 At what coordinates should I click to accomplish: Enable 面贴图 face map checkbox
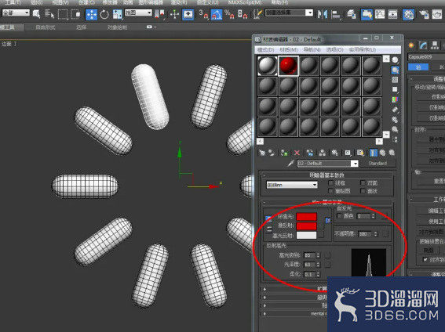tap(330, 191)
